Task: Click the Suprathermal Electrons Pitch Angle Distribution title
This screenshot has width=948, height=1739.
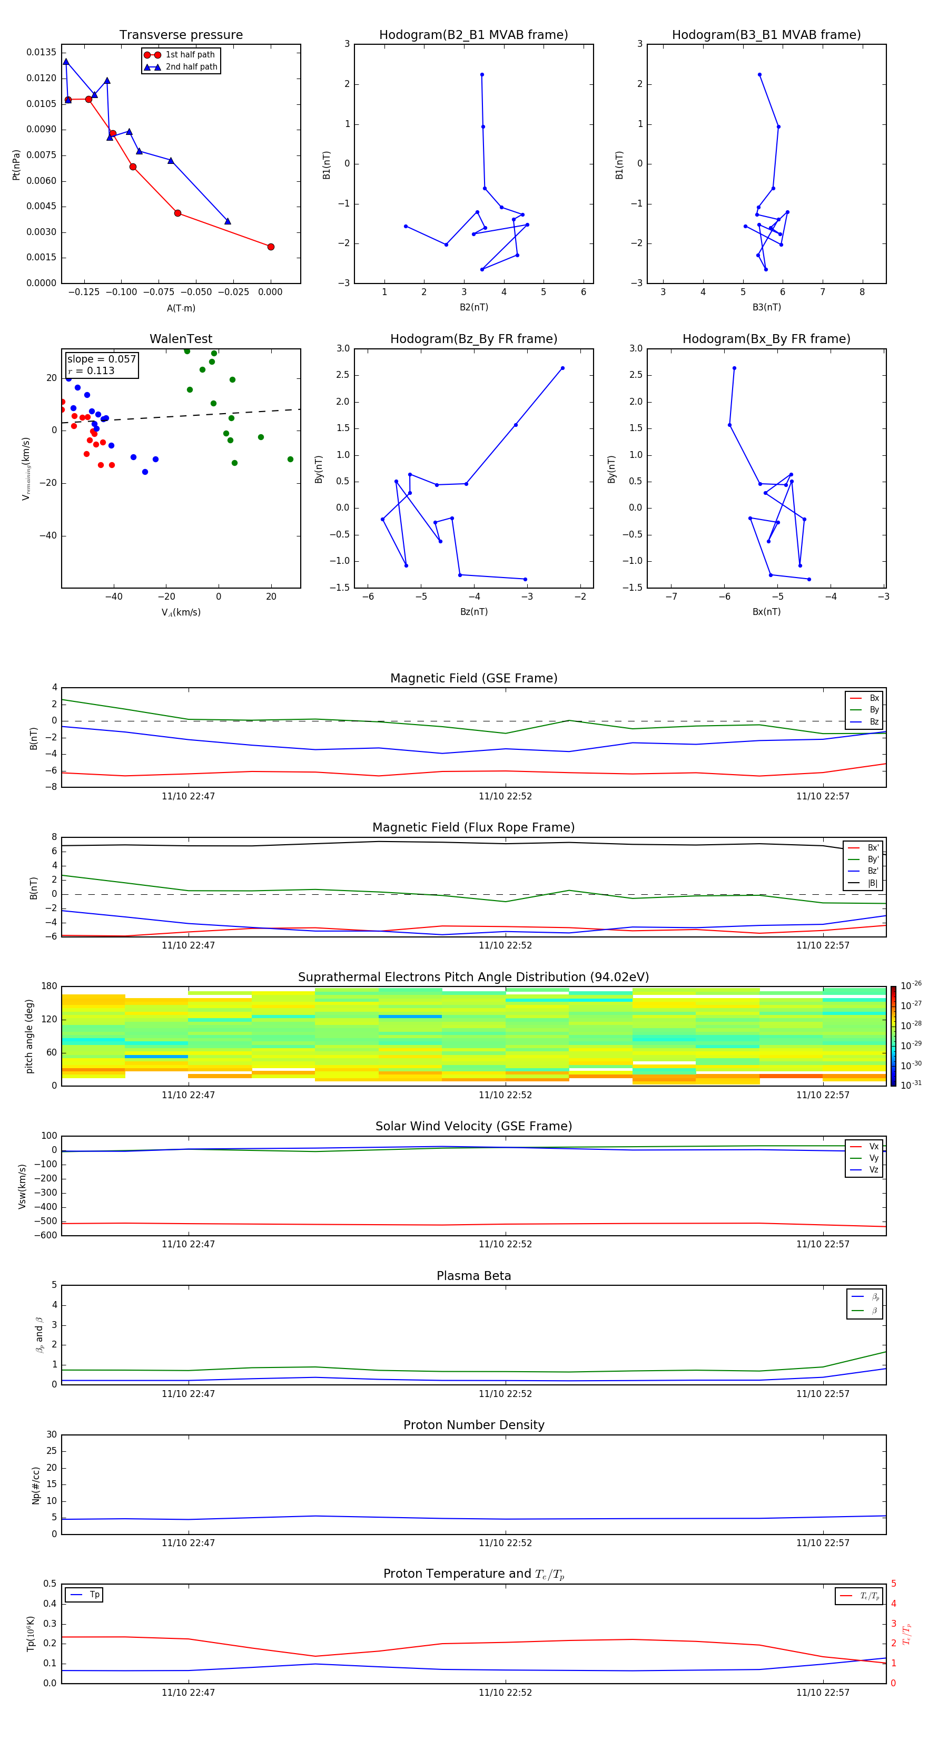Action: click(473, 978)
